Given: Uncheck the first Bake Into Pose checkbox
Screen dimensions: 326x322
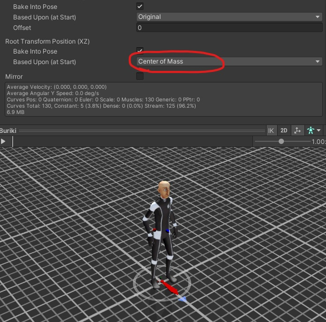Looking at the screenshot, I should [x=140, y=6].
